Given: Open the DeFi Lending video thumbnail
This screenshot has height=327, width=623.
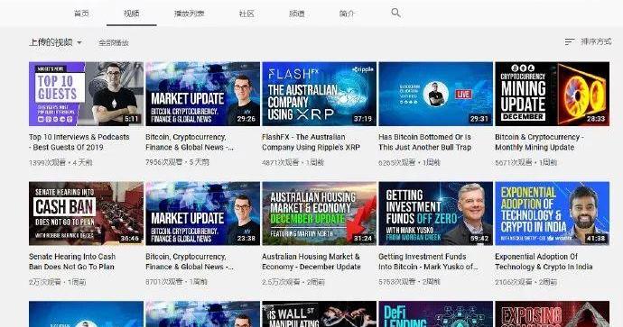Looking at the screenshot, I should 435,313.
